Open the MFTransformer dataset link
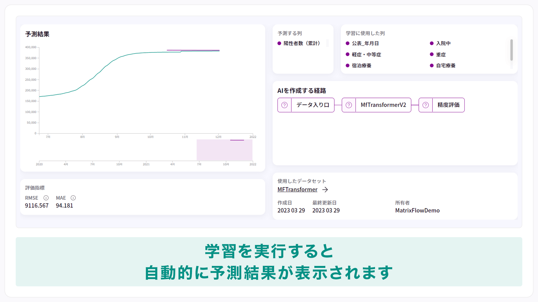This screenshot has height=302, width=538. click(297, 190)
